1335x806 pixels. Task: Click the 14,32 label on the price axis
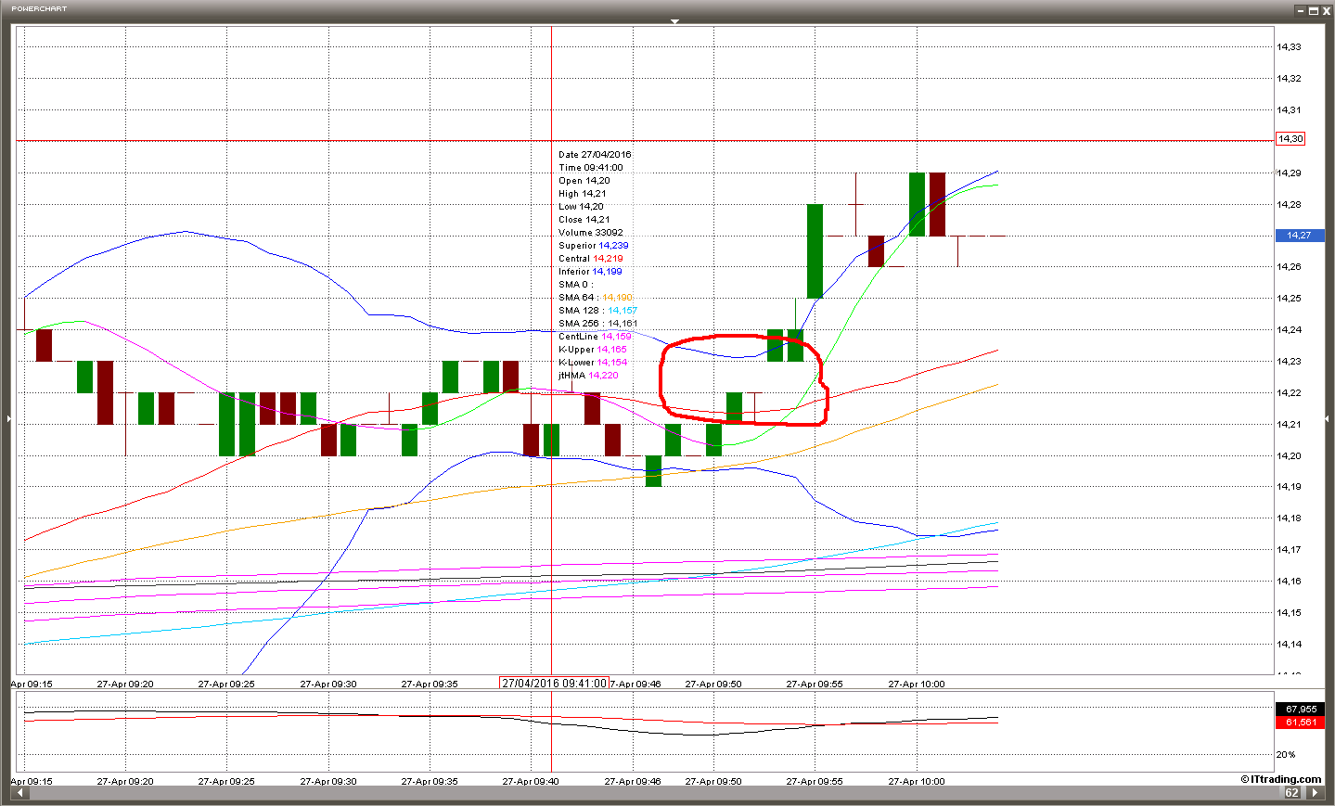click(x=1289, y=78)
